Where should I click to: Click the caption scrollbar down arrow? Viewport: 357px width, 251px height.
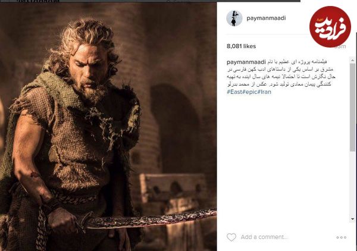(352, 219)
